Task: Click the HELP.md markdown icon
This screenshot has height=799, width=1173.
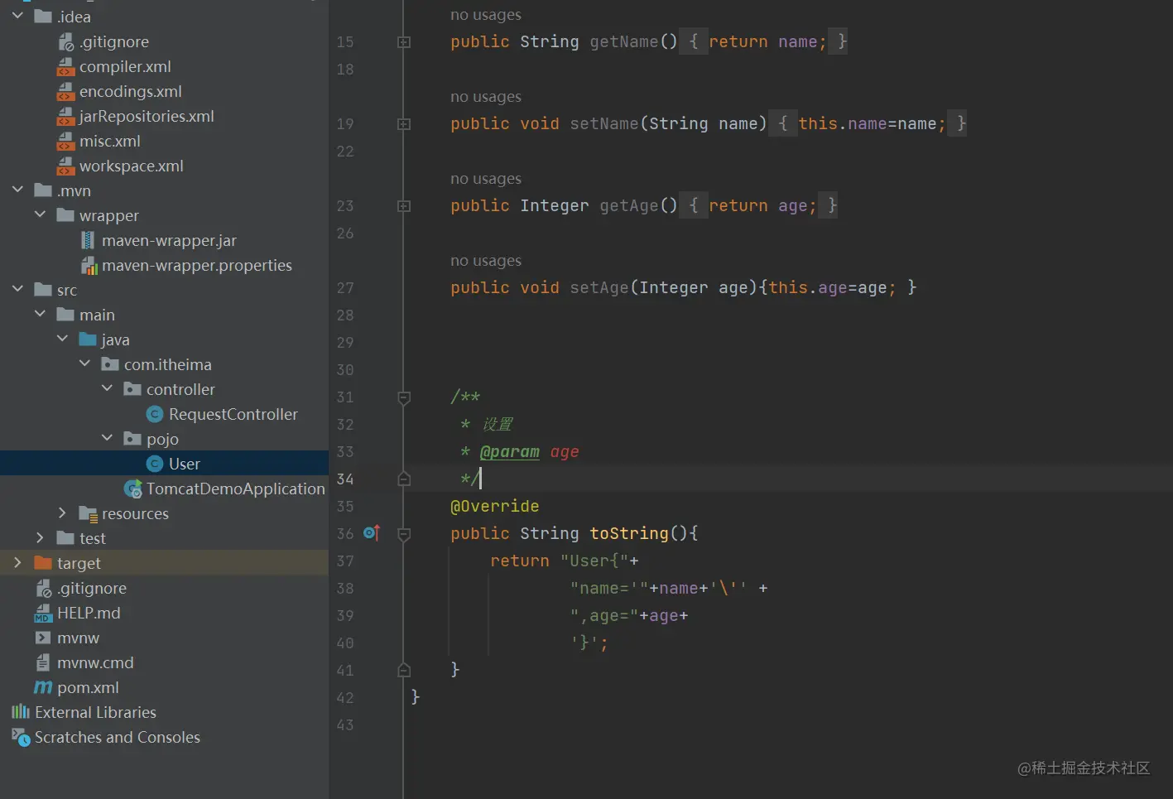Action: click(43, 613)
